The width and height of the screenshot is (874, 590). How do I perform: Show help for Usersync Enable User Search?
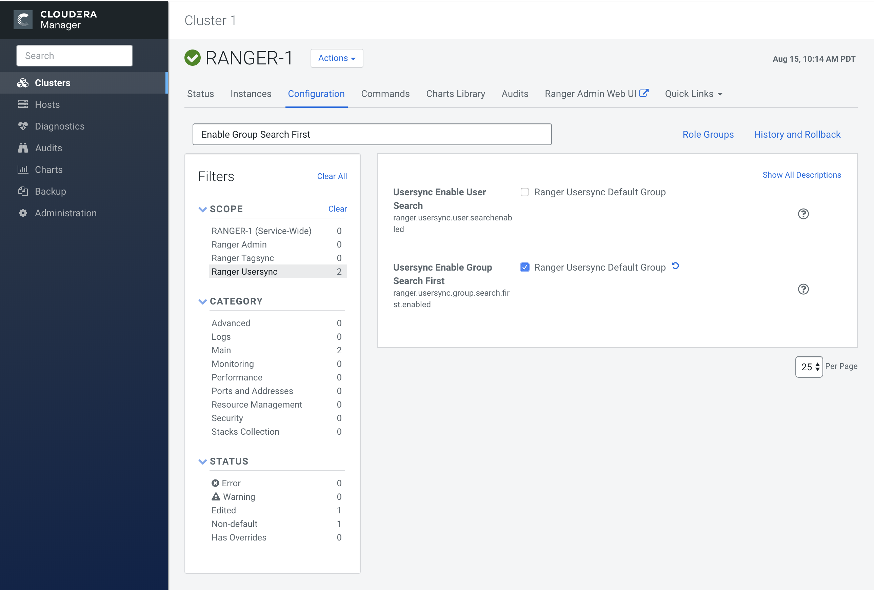tap(803, 214)
